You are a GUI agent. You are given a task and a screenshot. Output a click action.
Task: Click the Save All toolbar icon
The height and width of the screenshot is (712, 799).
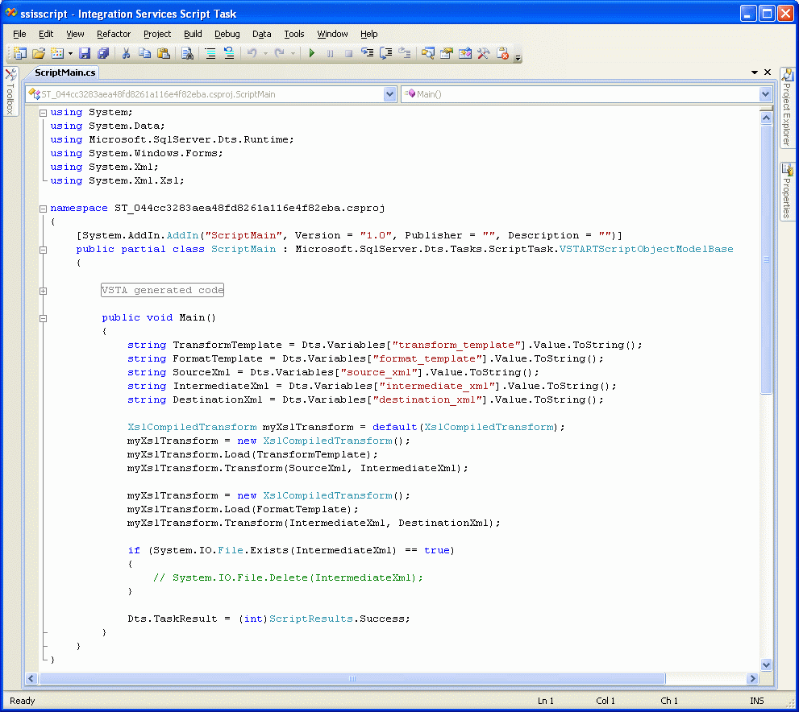(102, 53)
